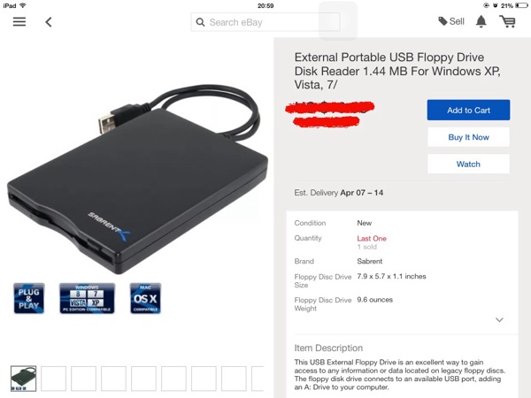Viewport: 531px width, 398px height.
Task: Open the shopping cart
Action: [x=507, y=21]
